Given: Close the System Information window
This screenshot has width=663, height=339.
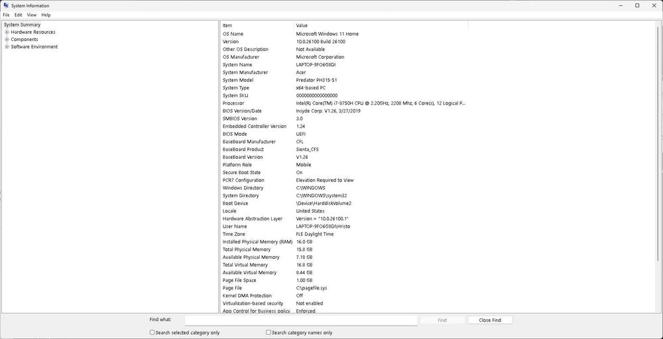Looking at the screenshot, I should [x=653, y=5].
